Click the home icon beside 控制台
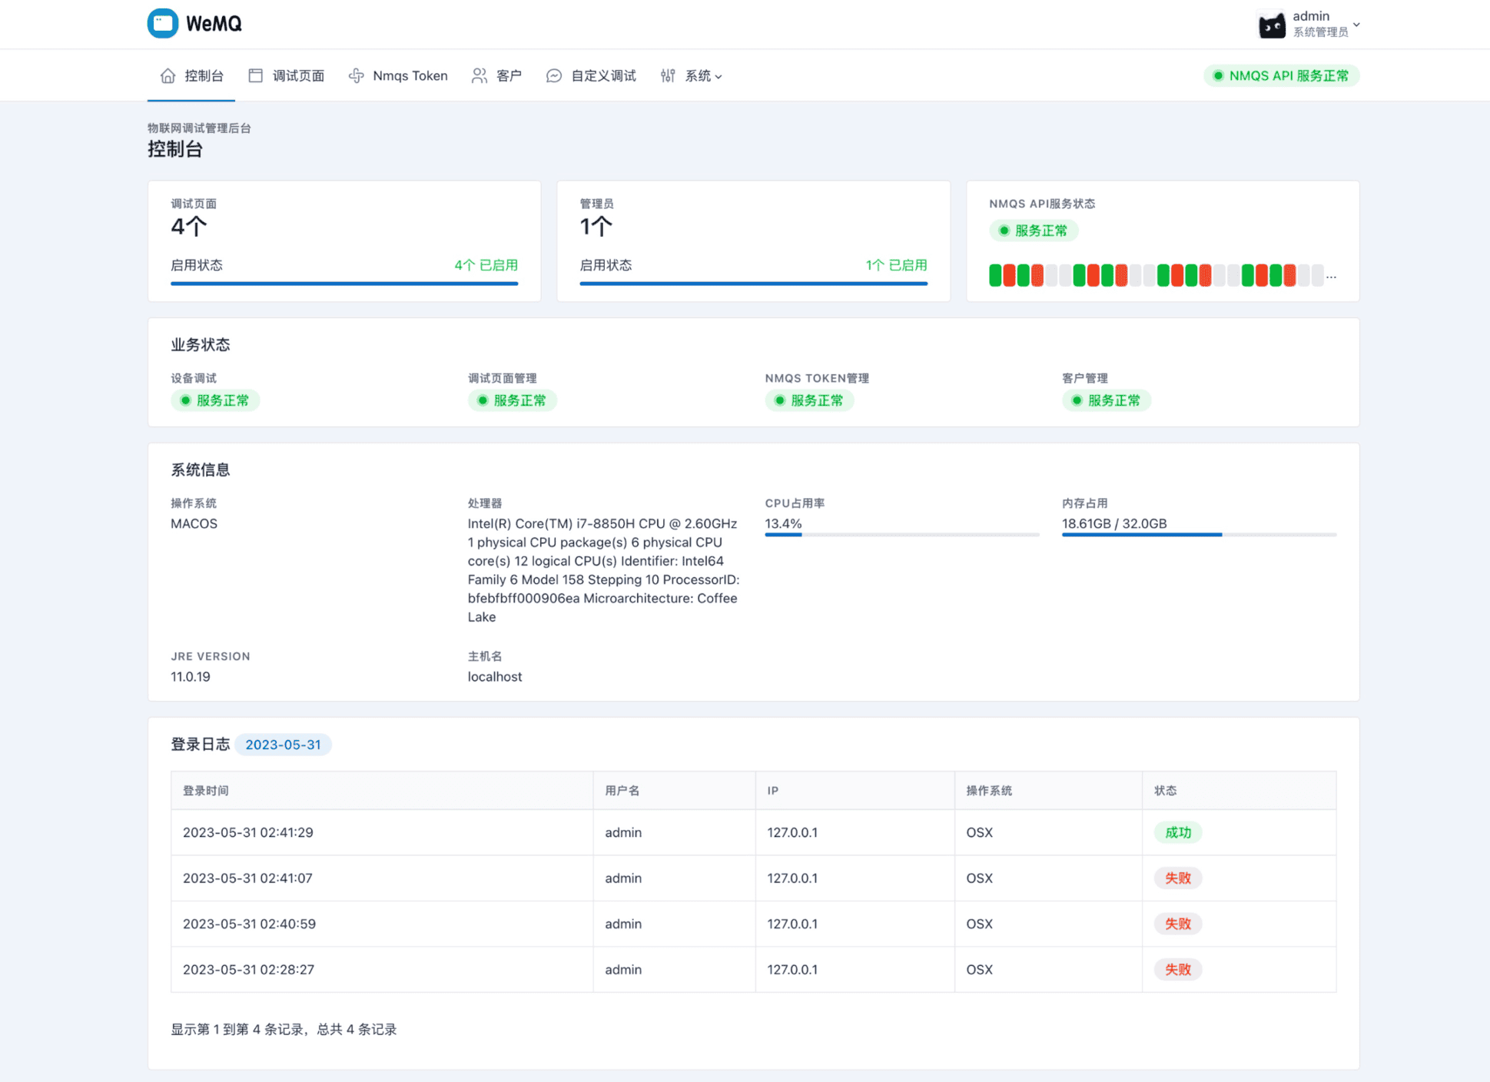Viewport: 1490px width, 1082px height. 168,75
